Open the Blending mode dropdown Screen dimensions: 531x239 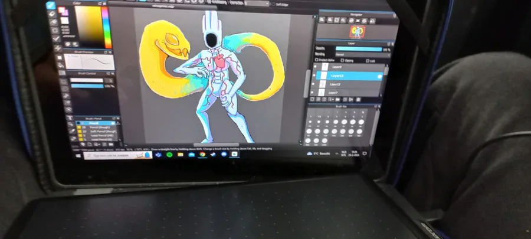coord(362,54)
